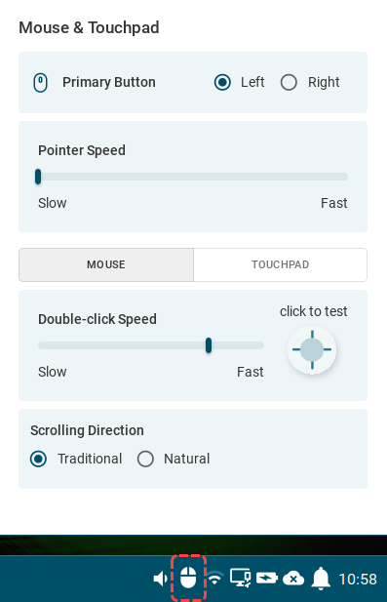Click the battery charging tray icon
387x602 pixels.
pyautogui.click(x=266, y=578)
